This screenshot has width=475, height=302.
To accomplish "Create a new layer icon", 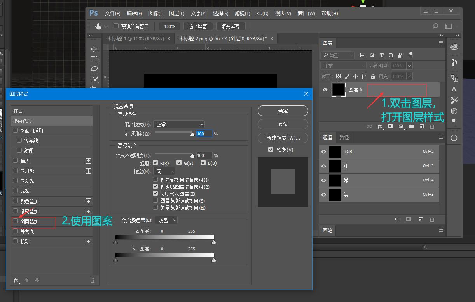I will pyautogui.click(x=421, y=126).
